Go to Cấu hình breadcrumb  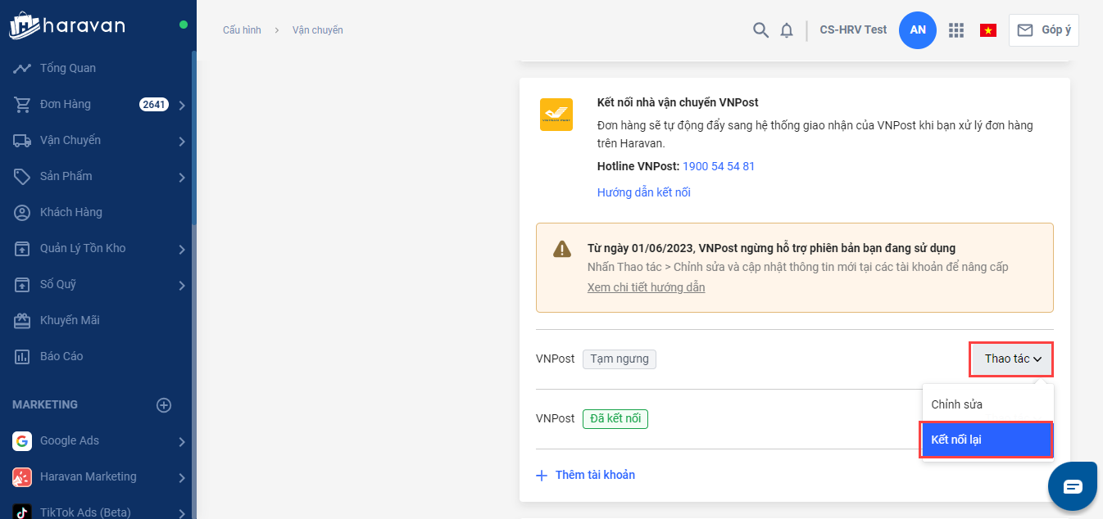point(242,30)
